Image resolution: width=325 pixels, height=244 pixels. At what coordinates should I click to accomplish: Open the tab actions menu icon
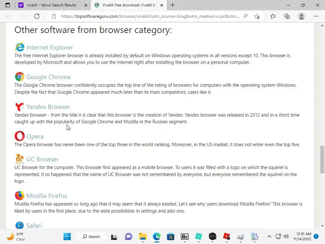click(8, 5)
